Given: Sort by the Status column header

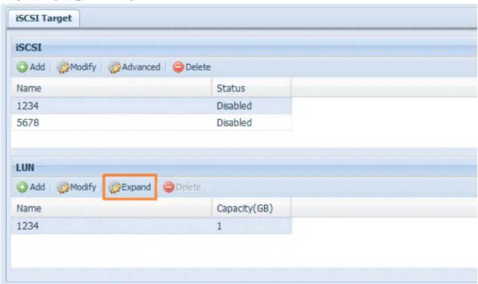Looking at the screenshot, I should pos(251,88).
